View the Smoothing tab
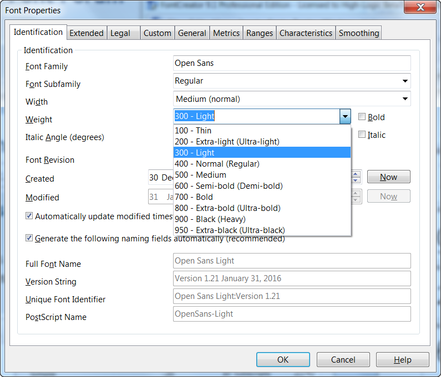Image resolution: width=441 pixels, height=377 pixels. coord(358,33)
